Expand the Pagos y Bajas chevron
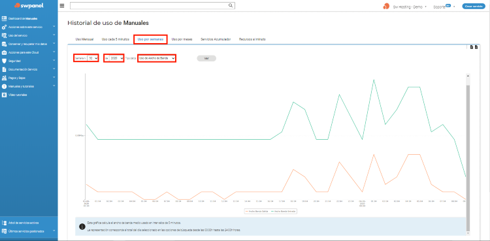The image size is (490, 241). pyautogui.click(x=54, y=78)
